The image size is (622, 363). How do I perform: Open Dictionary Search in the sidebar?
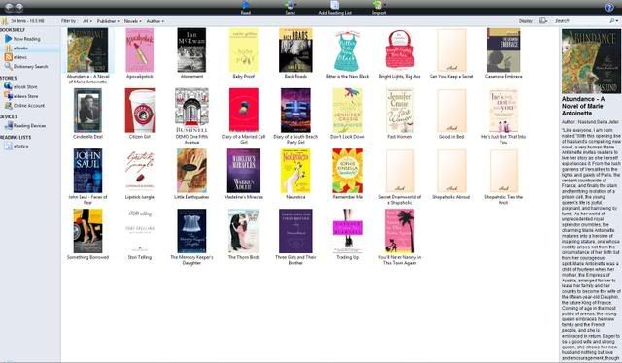26,67
